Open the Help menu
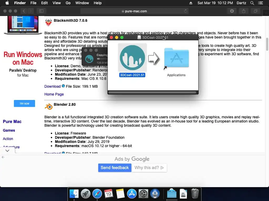This screenshot has width=269, height=201. (x=98, y=3)
